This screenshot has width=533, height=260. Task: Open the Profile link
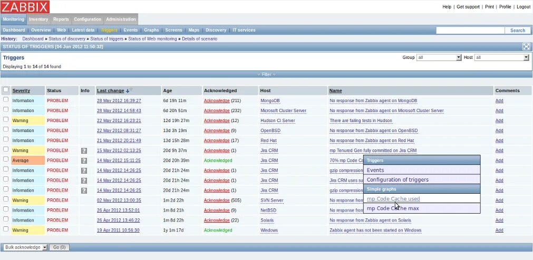coord(505,7)
